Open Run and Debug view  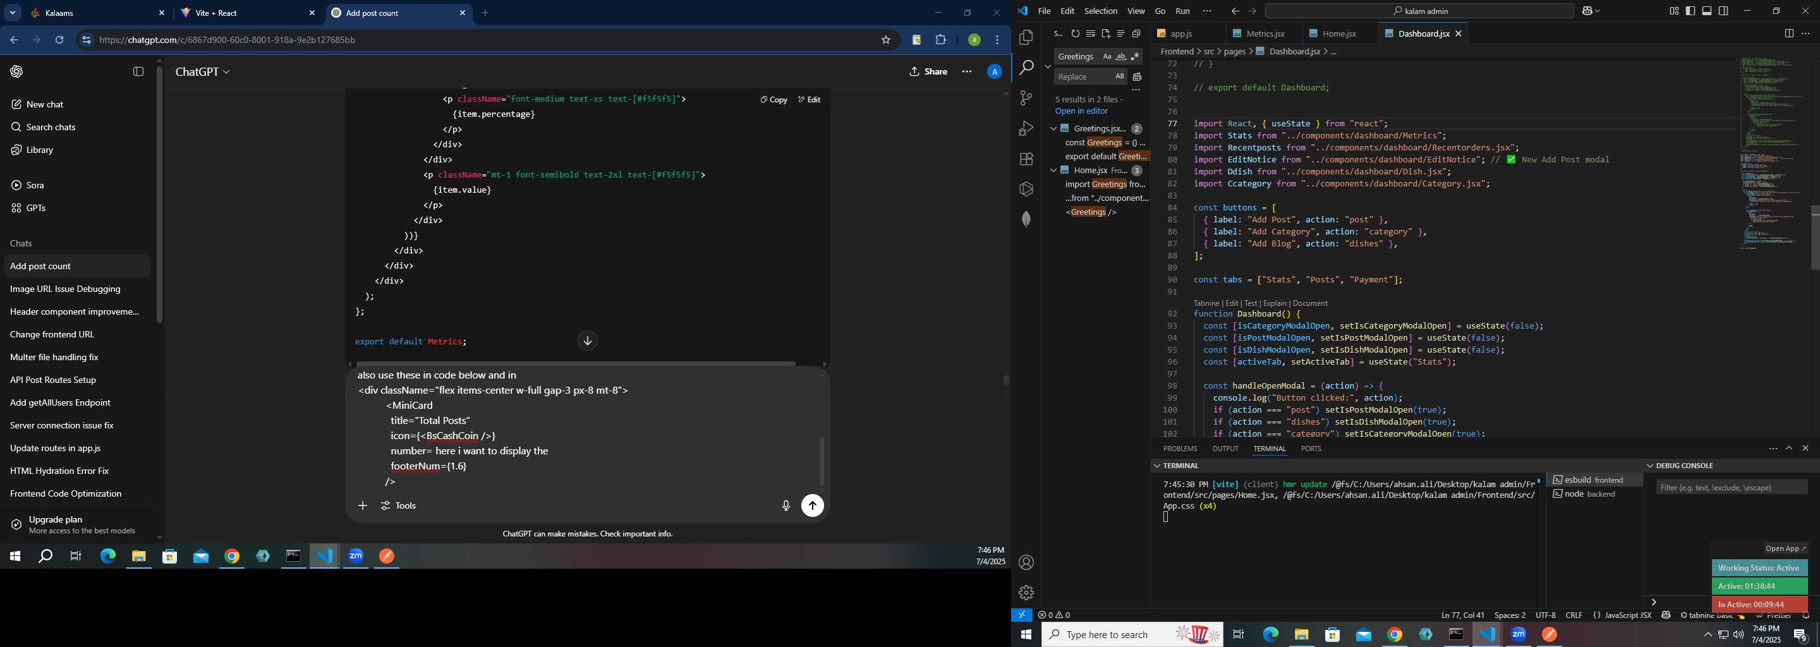pyautogui.click(x=1026, y=128)
